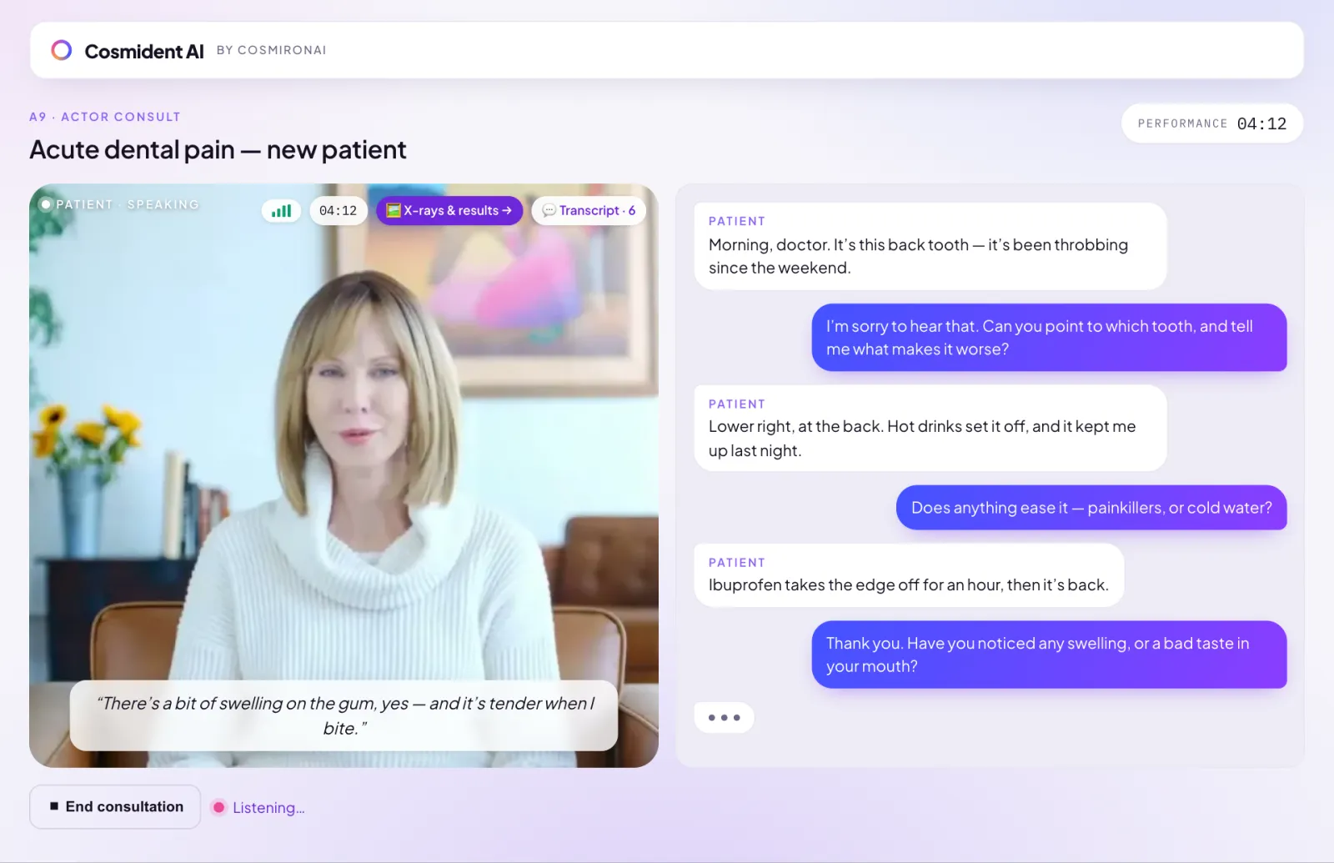Screen dimensions: 1334x863
Task: Click 'BY COSMIRONAI' text in header
Action: point(272,50)
